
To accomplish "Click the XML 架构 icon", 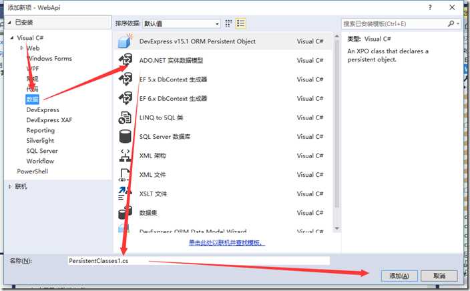I will pos(125,156).
